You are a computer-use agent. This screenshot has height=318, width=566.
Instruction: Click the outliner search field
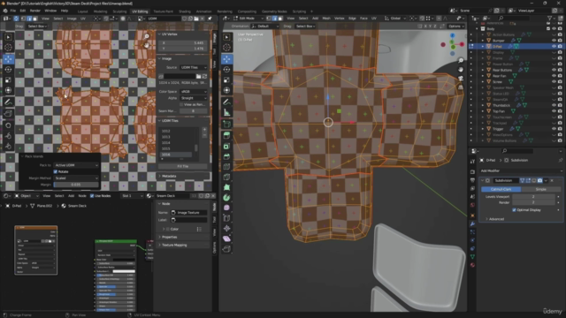tap(515, 18)
